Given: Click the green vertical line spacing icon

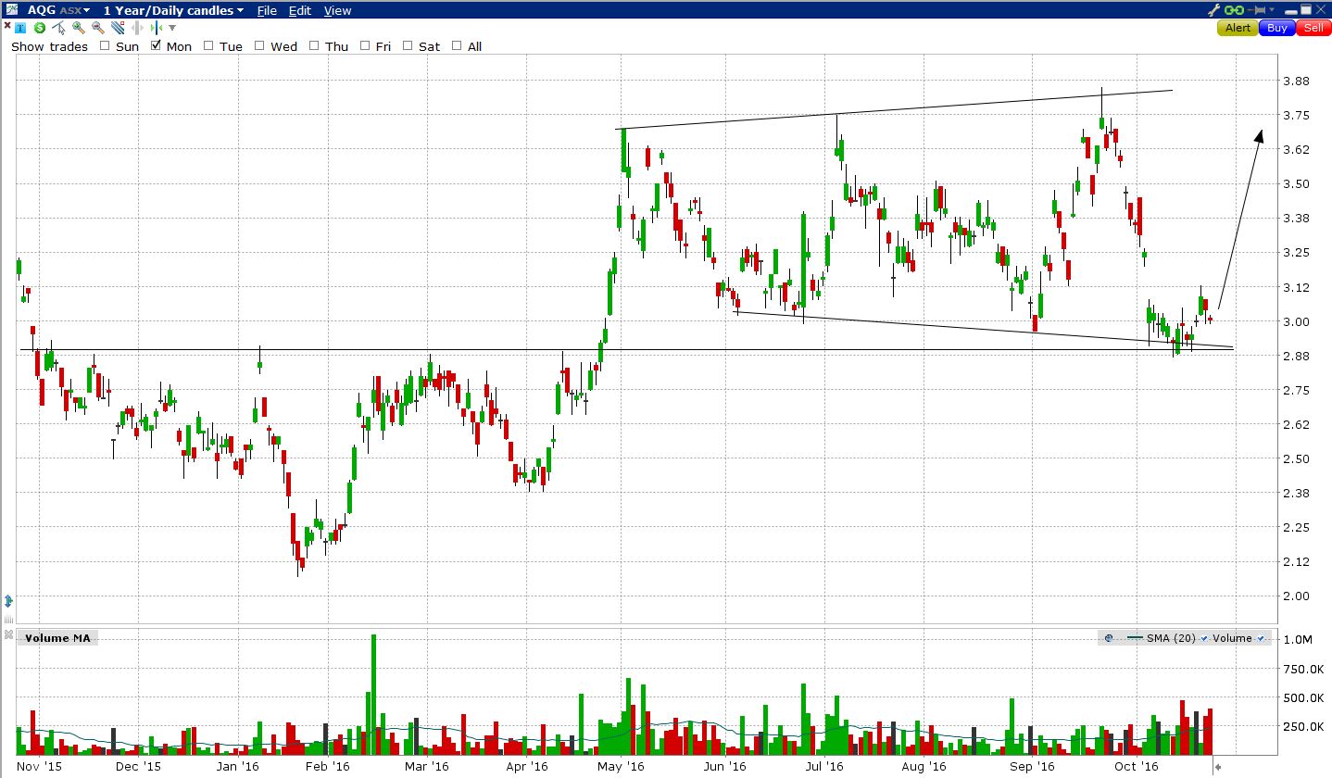Looking at the screenshot, I should click(157, 28).
